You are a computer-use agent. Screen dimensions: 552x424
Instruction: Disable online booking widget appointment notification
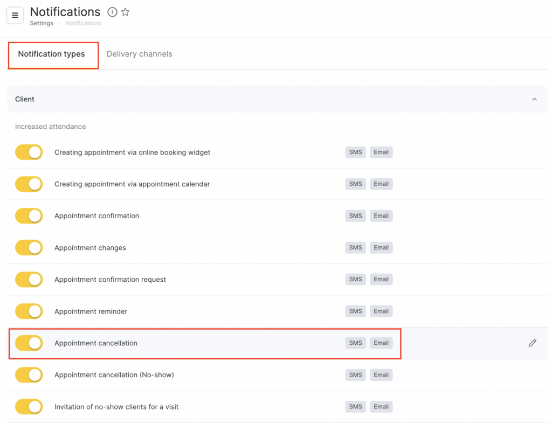click(29, 152)
